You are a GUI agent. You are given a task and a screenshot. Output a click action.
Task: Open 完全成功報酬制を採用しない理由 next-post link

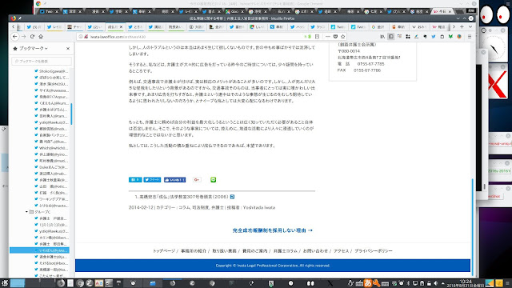272,230
